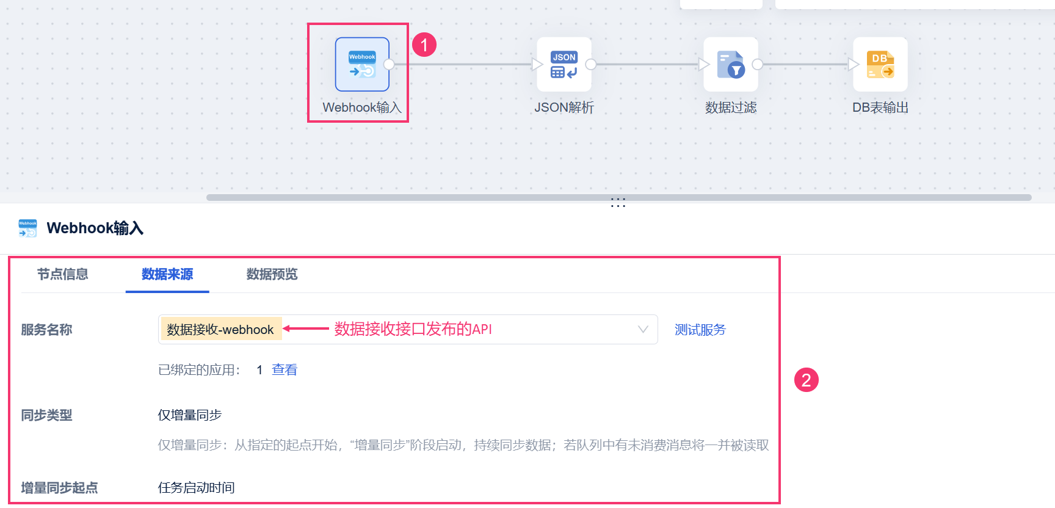Click the Webhook icon in panel header
Viewport: 1055px width, 508px height.
click(27, 228)
